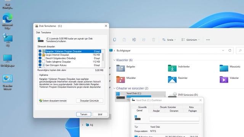Switch to Güvenlik tab in properties
244x137 pixels.
pyautogui.click(x=142, y=107)
